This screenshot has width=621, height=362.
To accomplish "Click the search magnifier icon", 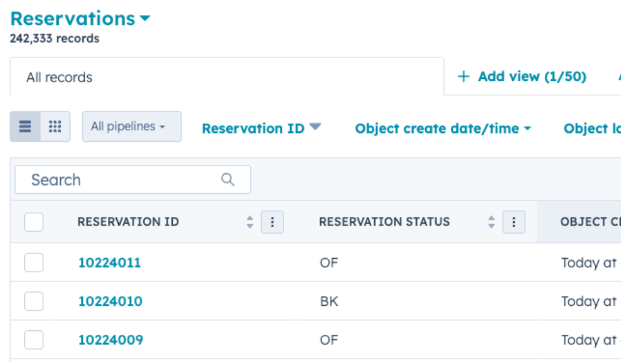I will point(227,180).
